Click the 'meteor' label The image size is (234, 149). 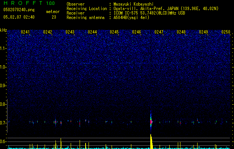point(53,12)
